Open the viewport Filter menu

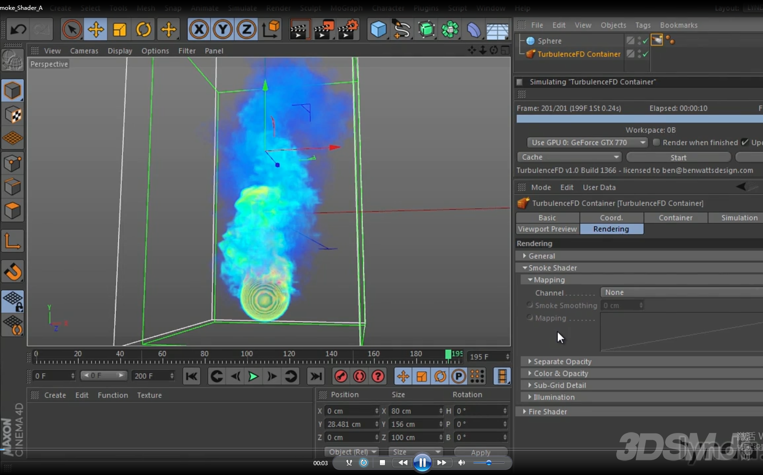pyautogui.click(x=187, y=51)
